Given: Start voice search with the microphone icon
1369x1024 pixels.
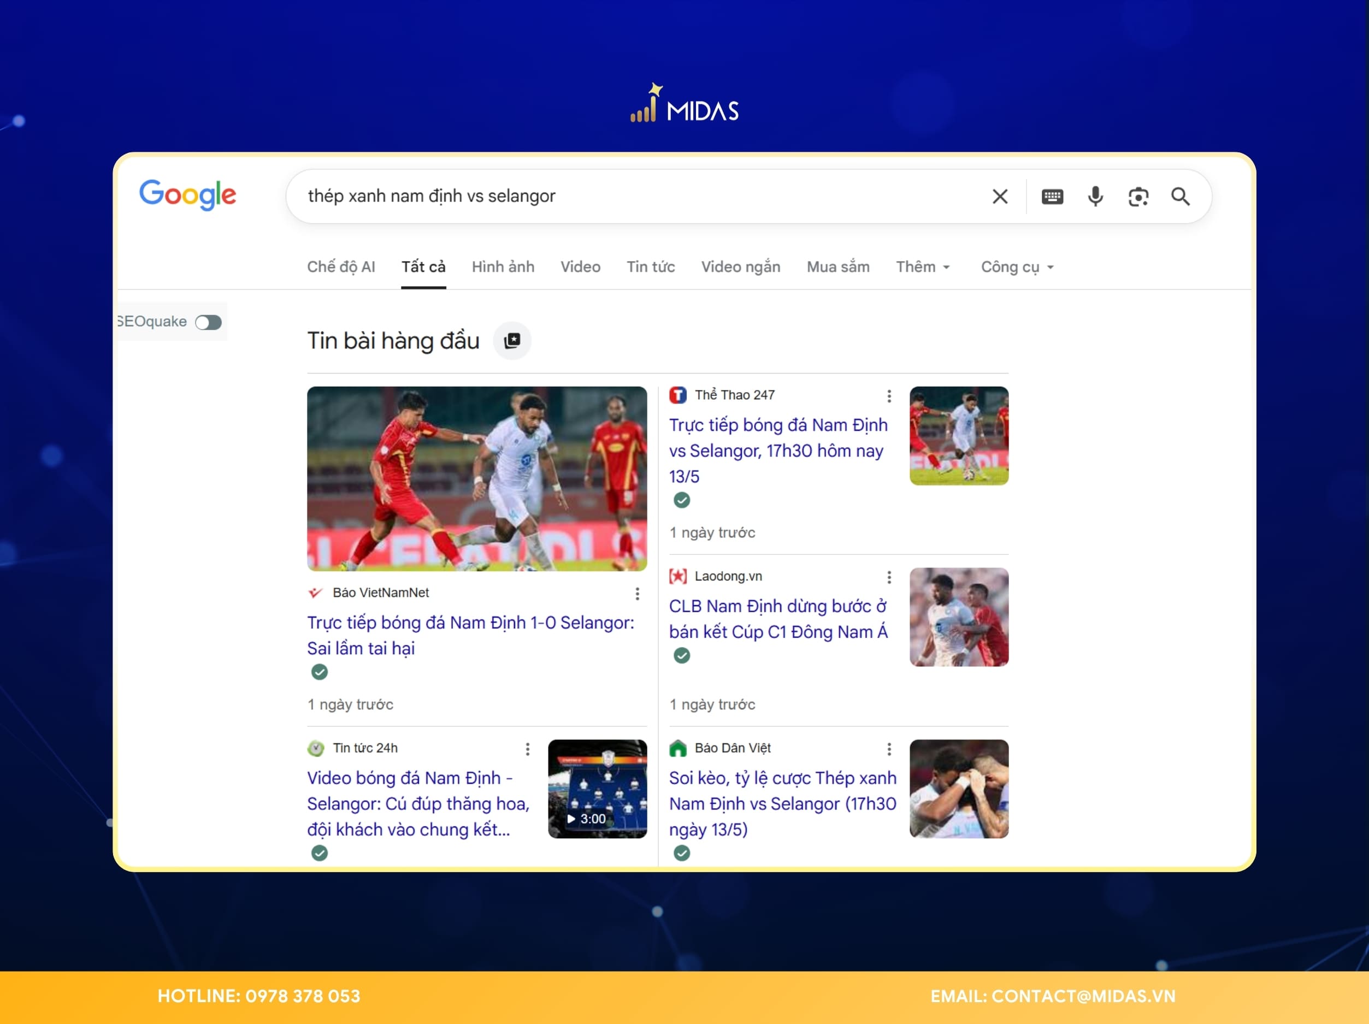Looking at the screenshot, I should coord(1095,197).
